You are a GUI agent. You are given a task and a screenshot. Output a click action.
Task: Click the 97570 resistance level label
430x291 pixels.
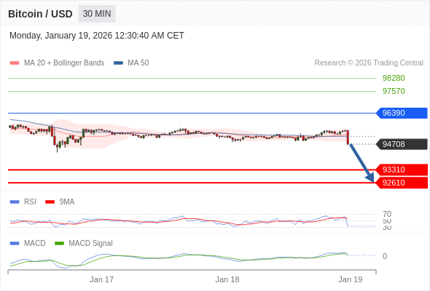[394, 91]
